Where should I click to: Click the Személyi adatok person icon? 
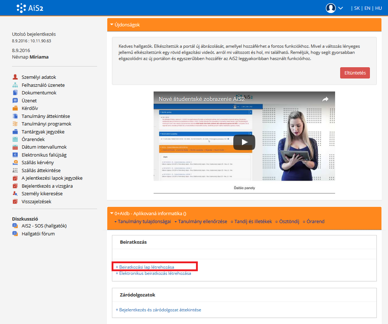tap(15, 77)
